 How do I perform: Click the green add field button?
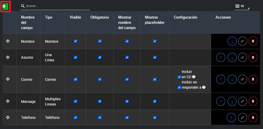pyautogui.click(x=5, y=6)
